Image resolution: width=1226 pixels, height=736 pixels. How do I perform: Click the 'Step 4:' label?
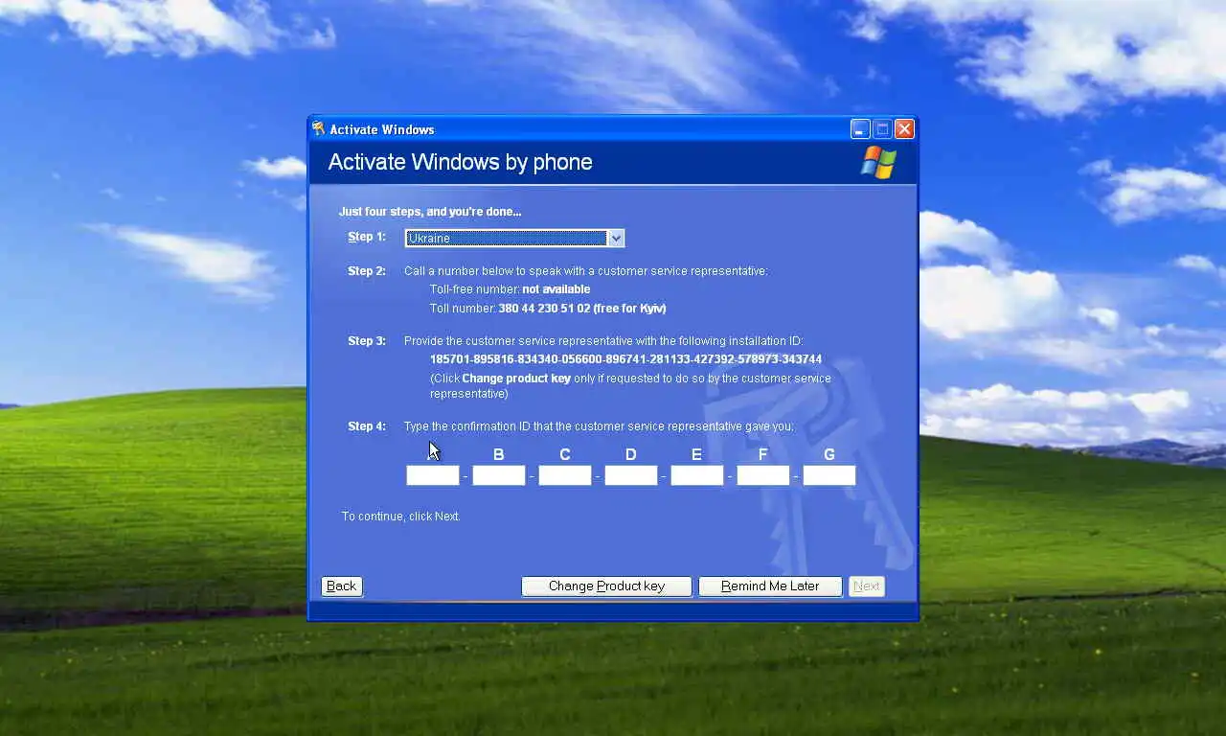click(367, 426)
